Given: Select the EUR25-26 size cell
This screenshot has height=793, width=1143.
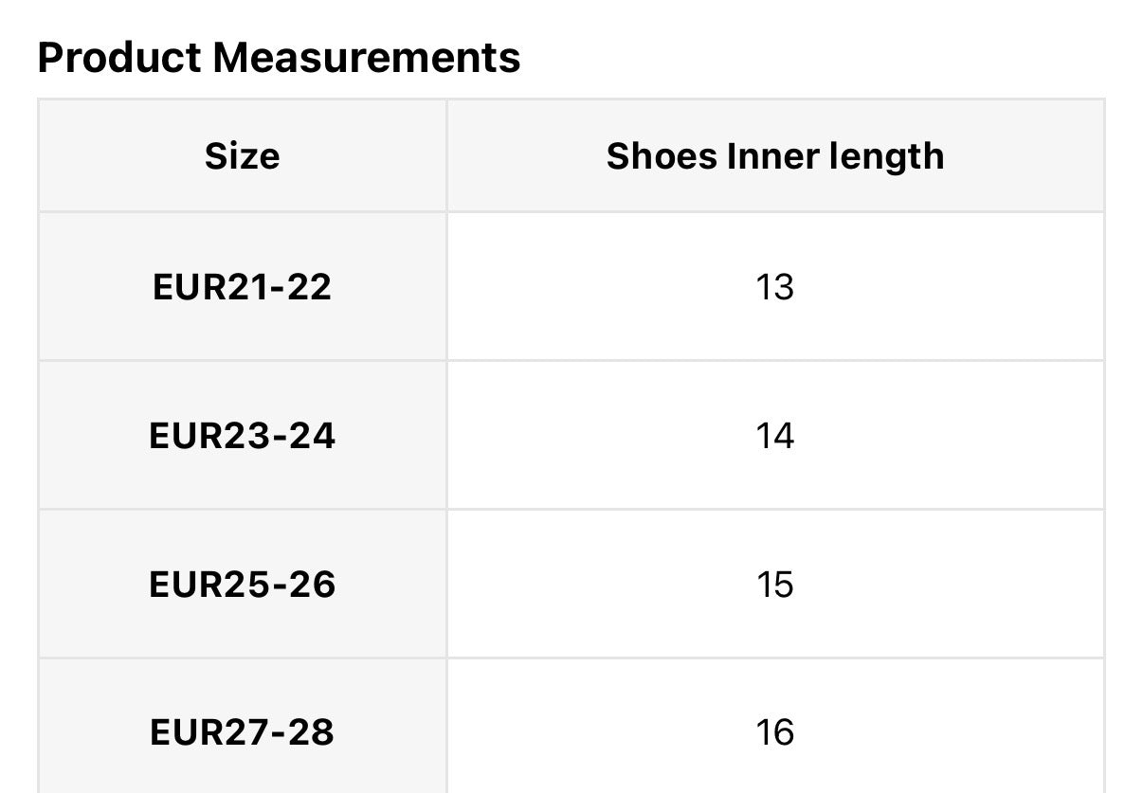Looking at the screenshot, I should 242,585.
